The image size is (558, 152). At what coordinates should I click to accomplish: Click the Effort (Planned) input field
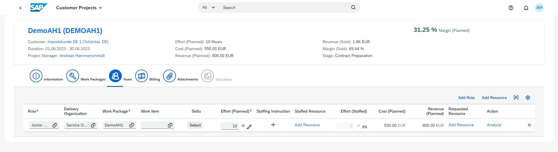click(x=230, y=126)
